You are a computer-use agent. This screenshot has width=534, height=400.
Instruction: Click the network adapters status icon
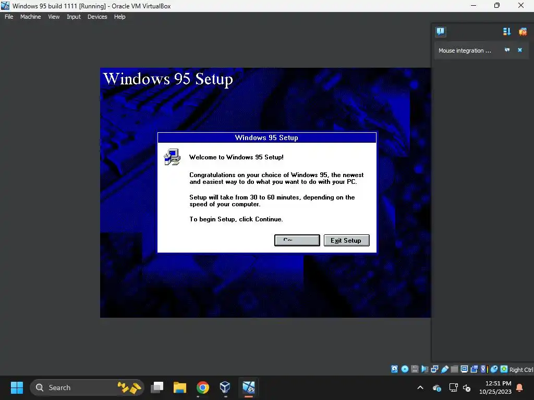tap(434, 369)
